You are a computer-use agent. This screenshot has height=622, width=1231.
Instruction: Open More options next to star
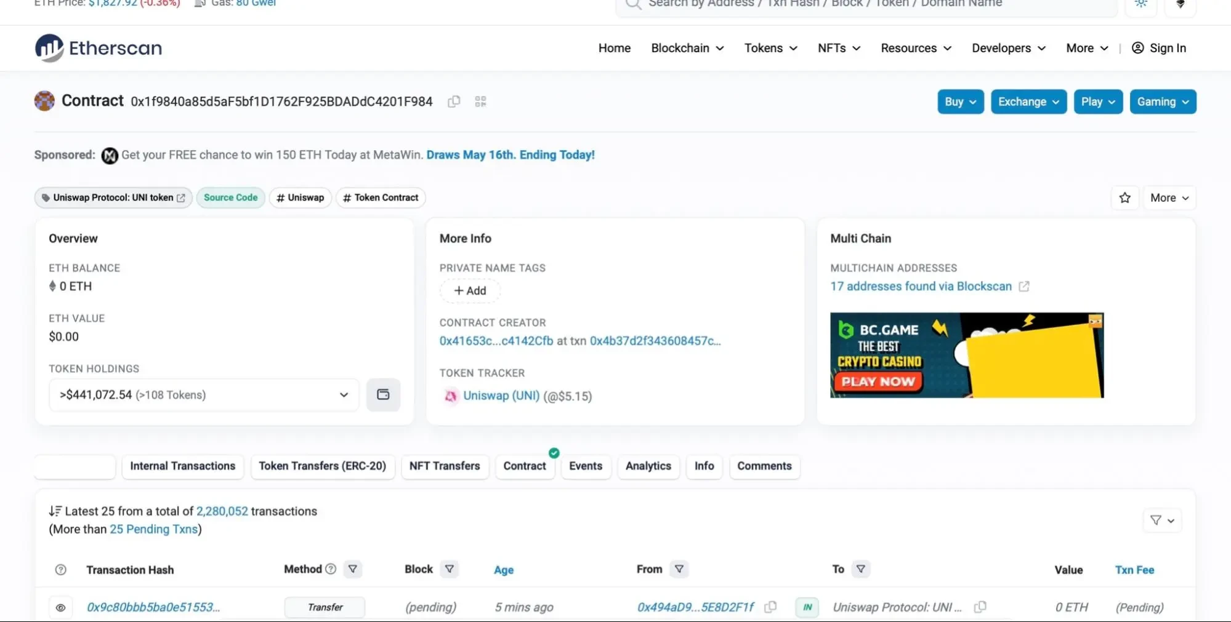click(x=1169, y=198)
